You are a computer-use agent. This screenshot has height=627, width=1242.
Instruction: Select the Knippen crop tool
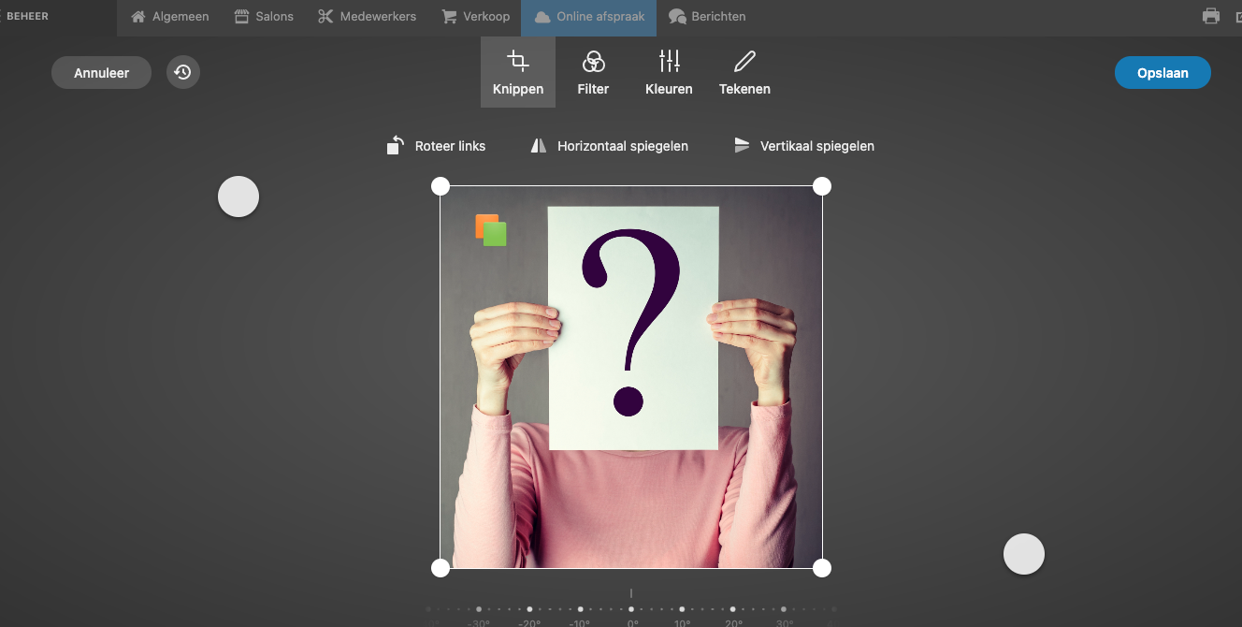[517, 72]
